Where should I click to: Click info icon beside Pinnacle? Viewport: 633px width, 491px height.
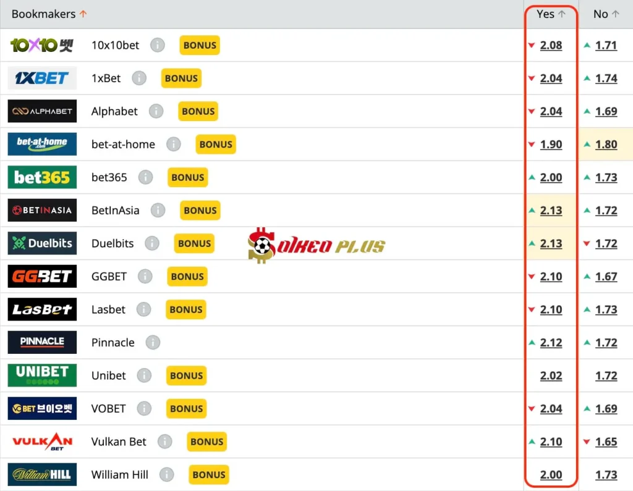[153, 342]
